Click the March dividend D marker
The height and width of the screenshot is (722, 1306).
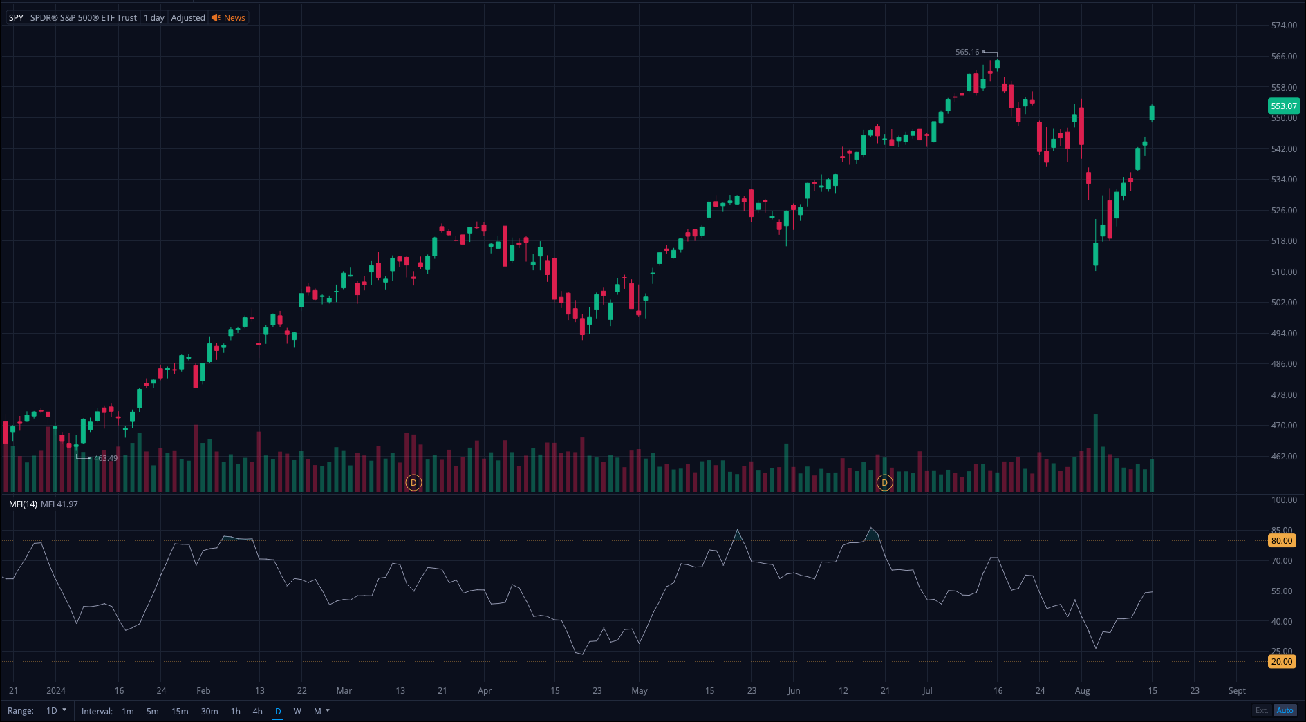[x=413, y=482]
